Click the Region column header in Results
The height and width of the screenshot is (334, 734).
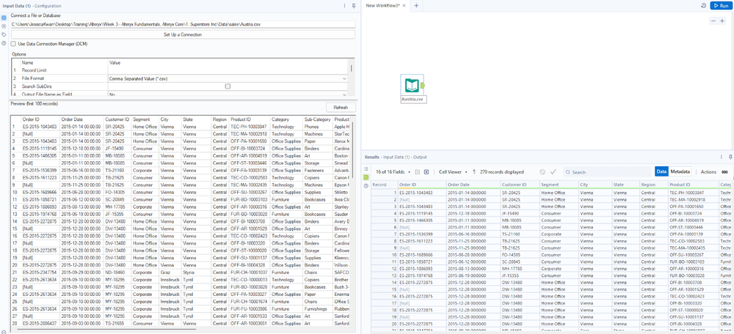pos(654,185)
